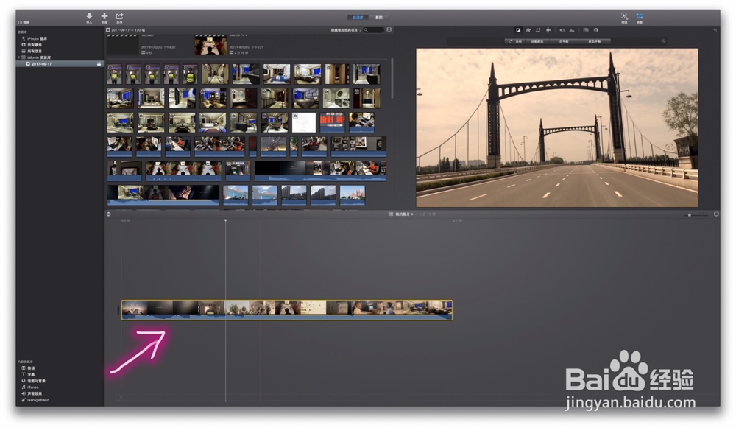Select the 2017-06-17 event header icon
736x428 pixels.
tap(108, 30)
